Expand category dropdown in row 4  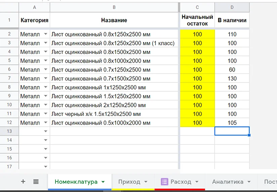click(x=46, y=52)
